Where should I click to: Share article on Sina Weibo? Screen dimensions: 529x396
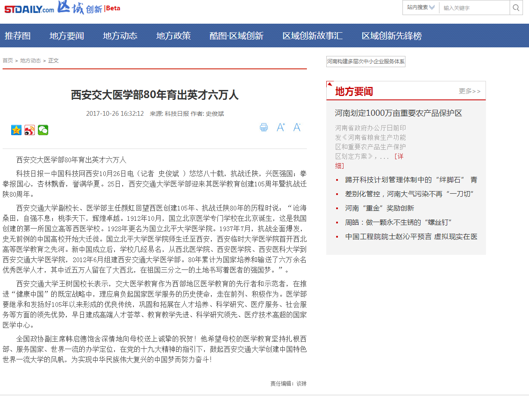(30, 130)
